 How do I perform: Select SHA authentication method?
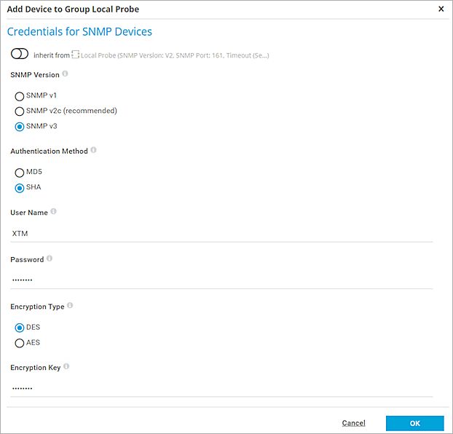click(x=20, y=188)
